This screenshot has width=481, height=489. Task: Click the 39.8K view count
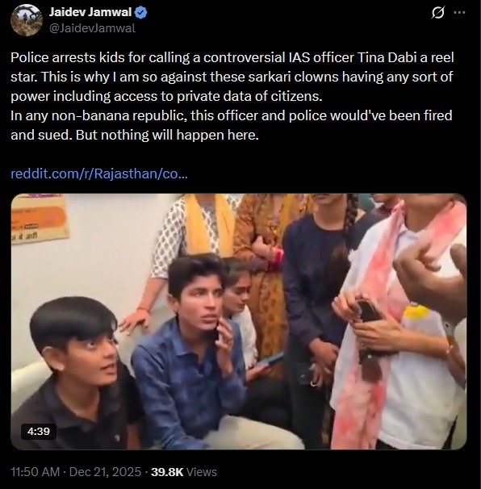167,472
